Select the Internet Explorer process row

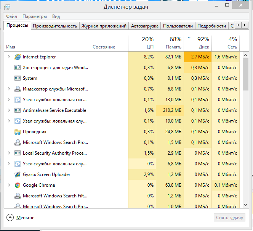pyautogui.click(x=122, y=57)
